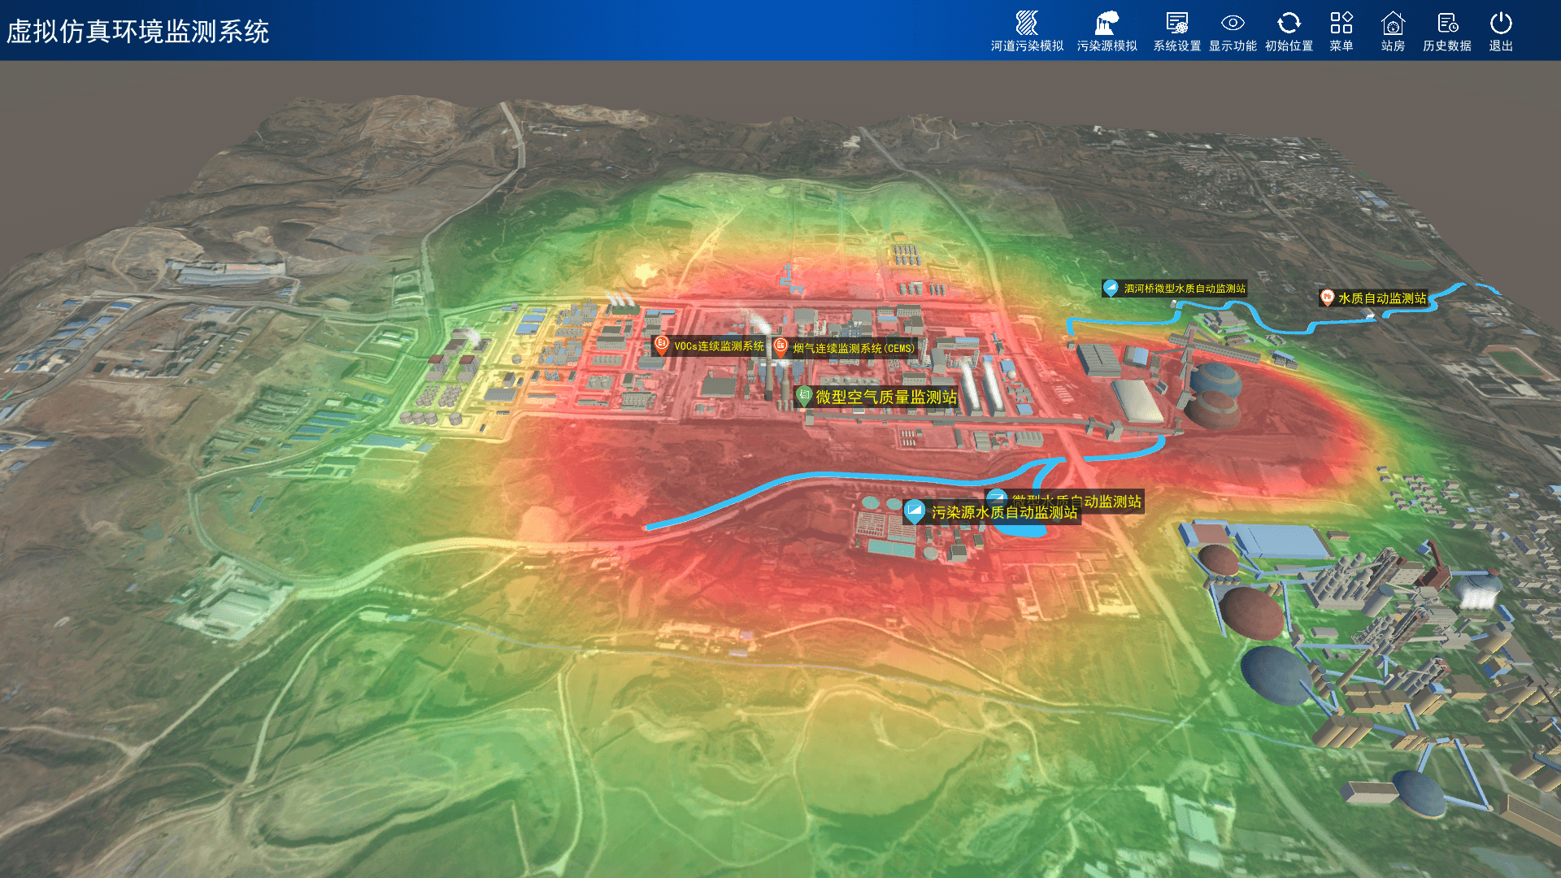Image resolution: width=1561 pixels, height=878 pixels.
Task: Open 系统设置 system settings
Action: coord(1176,24)
